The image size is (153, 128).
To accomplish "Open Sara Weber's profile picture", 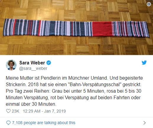I will coord(11,65).
